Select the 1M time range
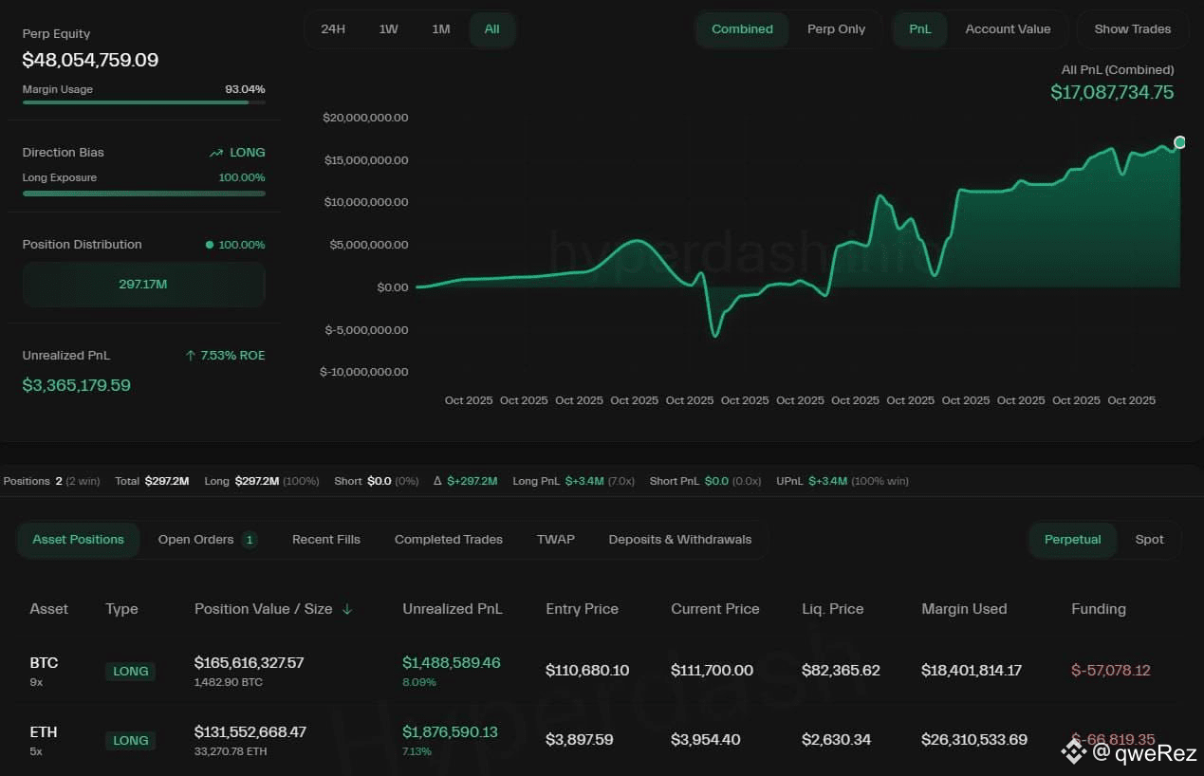Viewport: 1204px width, 776px height. point(441,29)
